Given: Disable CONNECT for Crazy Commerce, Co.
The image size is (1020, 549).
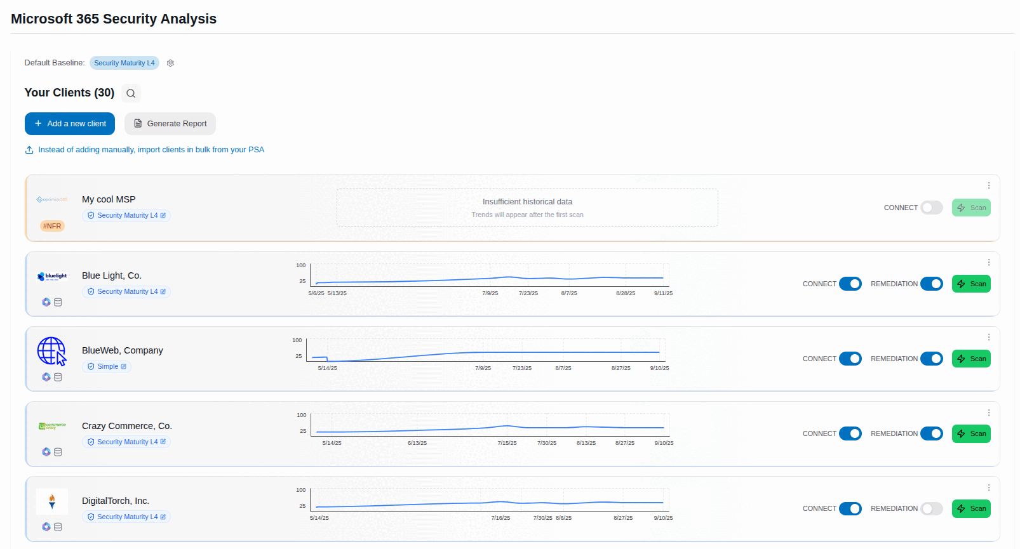Looking at the screenshot, I should [x=850, y=433].
